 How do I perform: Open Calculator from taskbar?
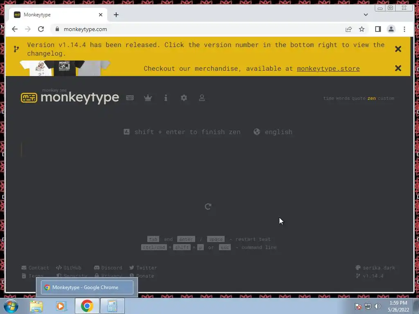pyautogui.click(x=112, y=306)
